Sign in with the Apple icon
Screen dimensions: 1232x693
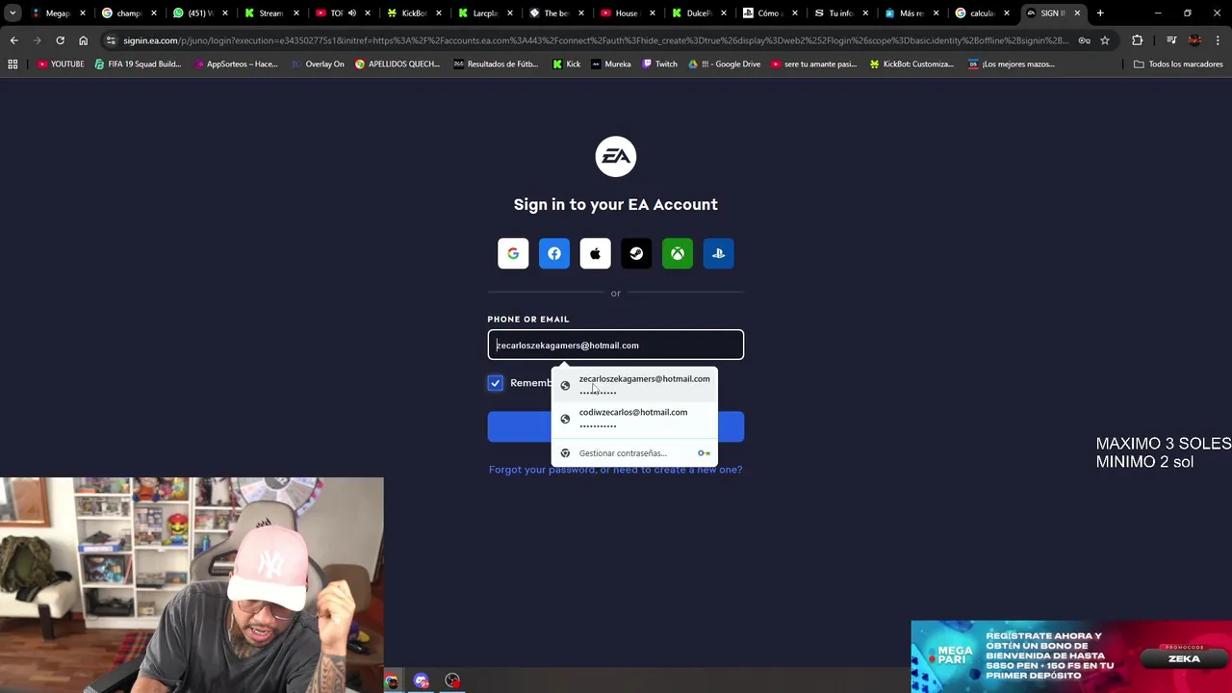(x=595, y=253)
